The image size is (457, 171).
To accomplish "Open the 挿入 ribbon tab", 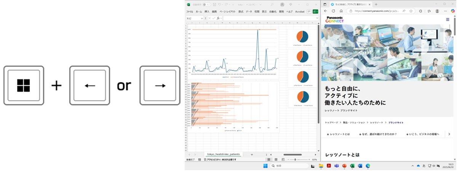I will (208, 12).
